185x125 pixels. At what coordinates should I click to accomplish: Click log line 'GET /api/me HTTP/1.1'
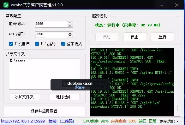131,73
